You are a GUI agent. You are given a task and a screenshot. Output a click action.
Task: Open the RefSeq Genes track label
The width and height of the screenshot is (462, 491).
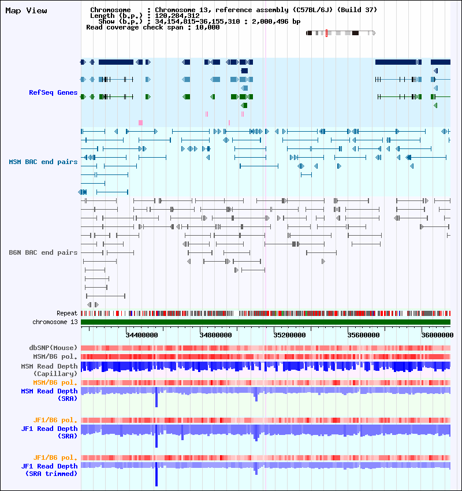click(53, 92)
